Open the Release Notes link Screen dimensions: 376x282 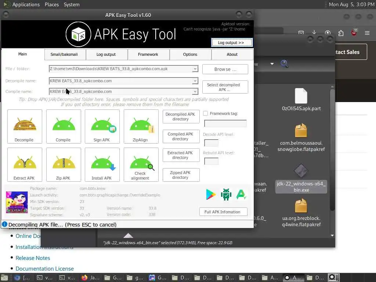(x=33, y=258)
